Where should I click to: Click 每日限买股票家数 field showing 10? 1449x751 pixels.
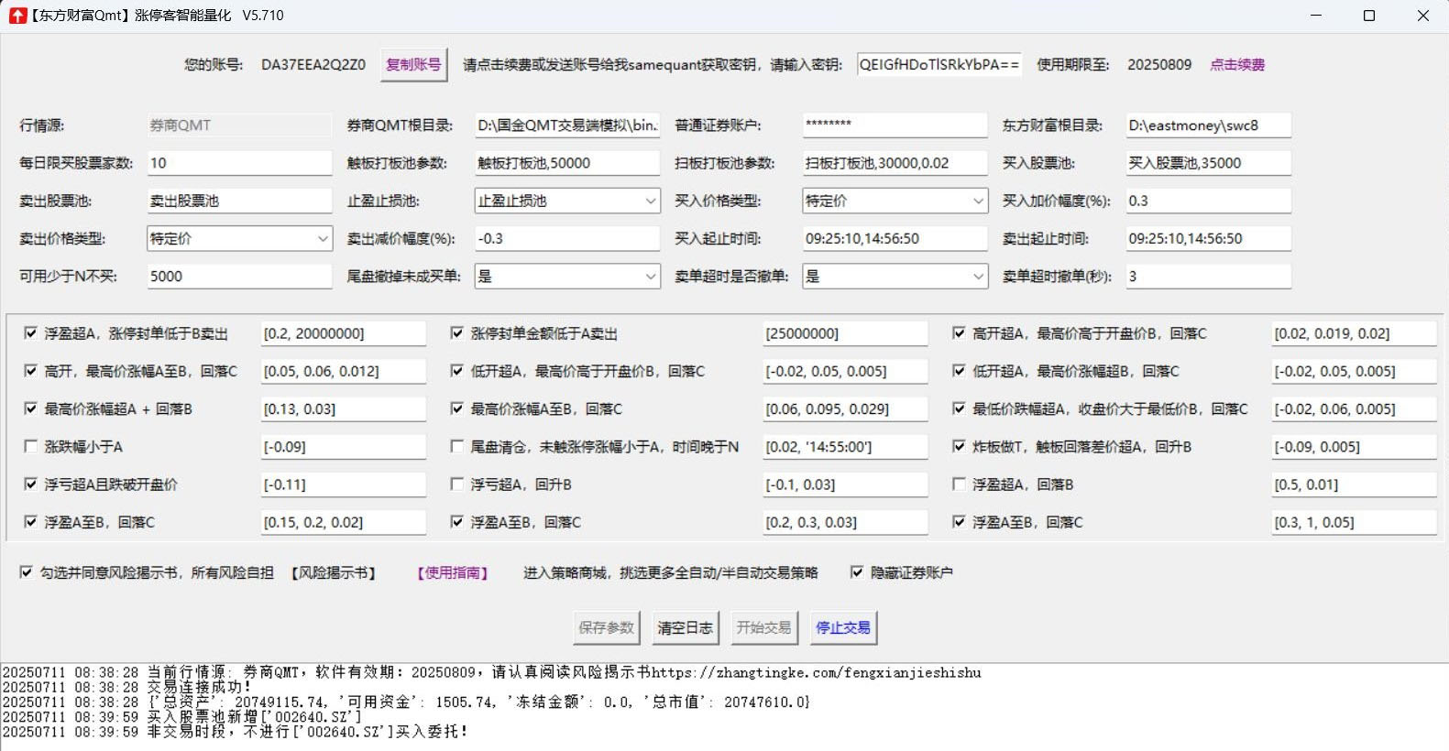pos(239,163)
